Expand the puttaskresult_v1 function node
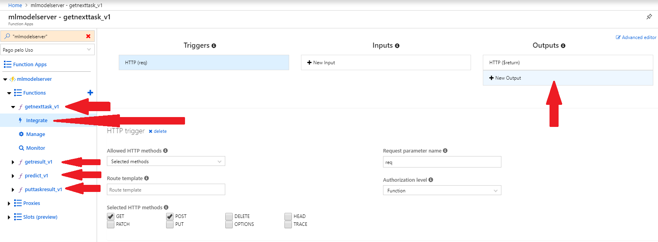This screenshot has height=242, width=658. coord(13,190)
